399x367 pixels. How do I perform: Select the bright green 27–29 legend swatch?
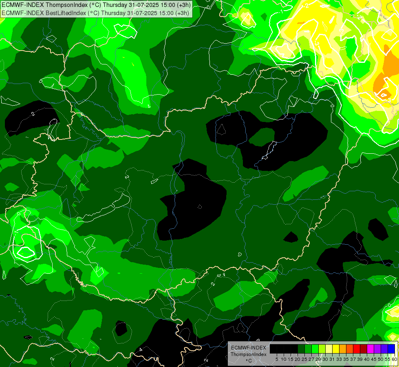tap(315, 349)
